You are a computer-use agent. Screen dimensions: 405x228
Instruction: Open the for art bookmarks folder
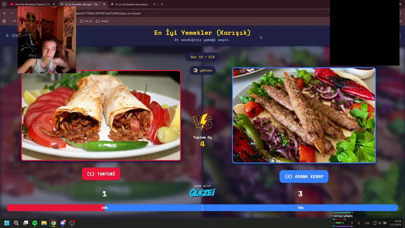(86, 21)
